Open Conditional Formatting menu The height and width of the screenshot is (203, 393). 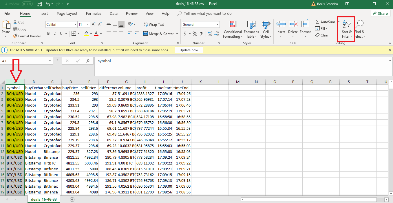(233, 29)
